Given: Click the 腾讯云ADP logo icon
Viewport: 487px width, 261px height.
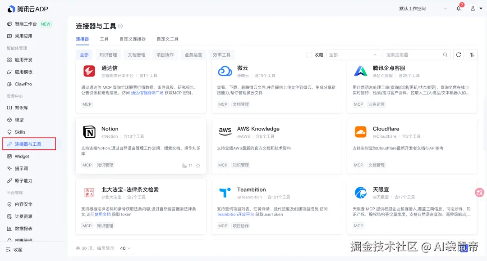Looking at the screenshot, I should pos(11,9).
